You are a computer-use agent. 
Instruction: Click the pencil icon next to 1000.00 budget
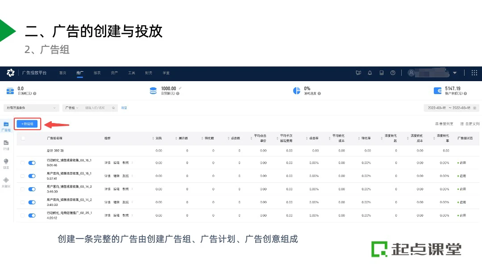click(x=180, y=88)
